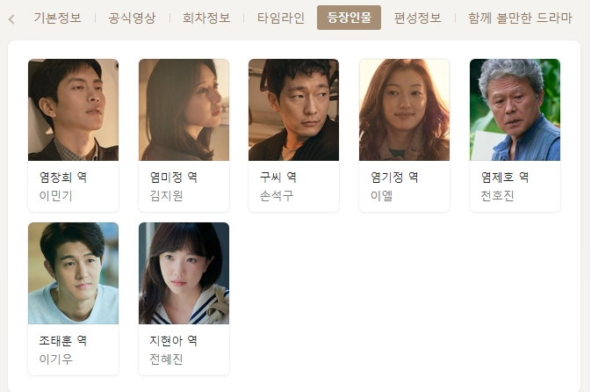Click the 조태훈 역 character photo
The width and height of the screenshot is (591, 392).
point(73,273)
